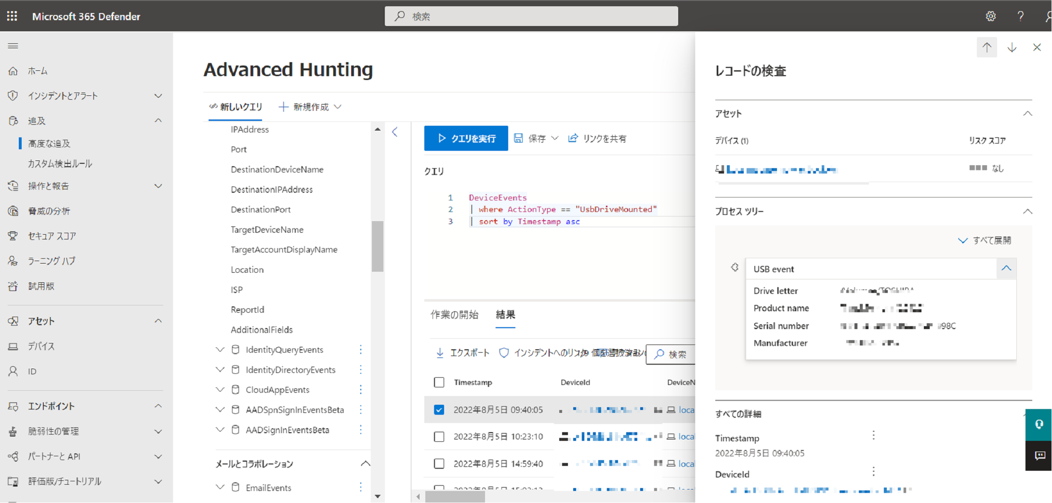
Task: Collapse メールとコラボレーション schema group
Action: point(366,463)
